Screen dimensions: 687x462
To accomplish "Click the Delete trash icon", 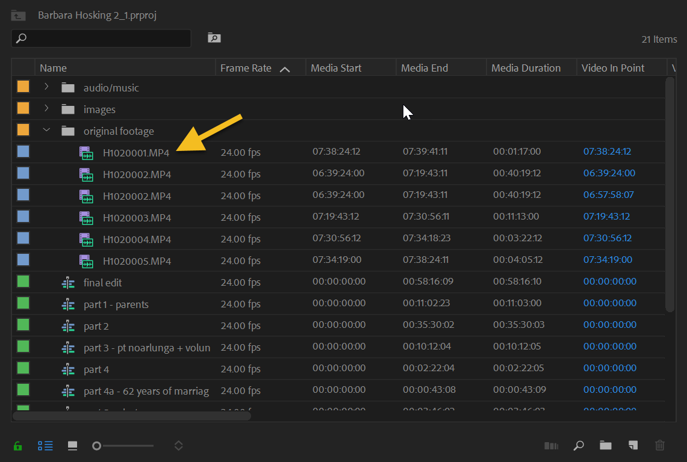I will point(660,446).
